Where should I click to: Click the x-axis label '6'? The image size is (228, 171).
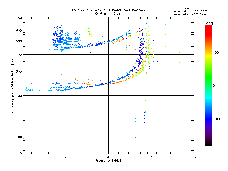133,157
